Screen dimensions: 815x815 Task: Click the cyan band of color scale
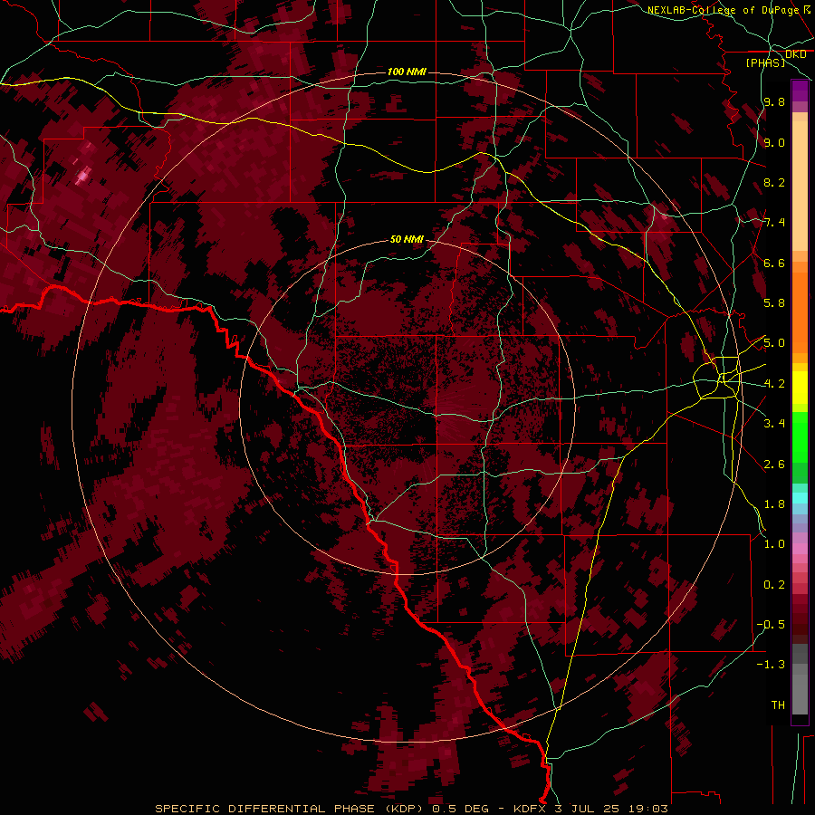[800, 497]
